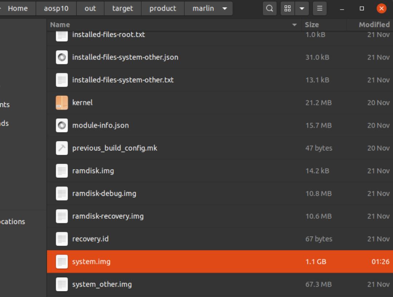The image size is (393, 297).
Task: Jump to the product folder breadcrumb
Action: pyautogui.click(x=163, y=8)
